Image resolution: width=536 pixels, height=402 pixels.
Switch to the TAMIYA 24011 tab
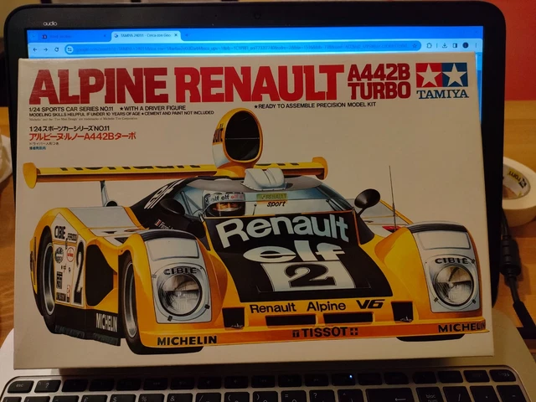pyautogui.click(x=146, y=35)
